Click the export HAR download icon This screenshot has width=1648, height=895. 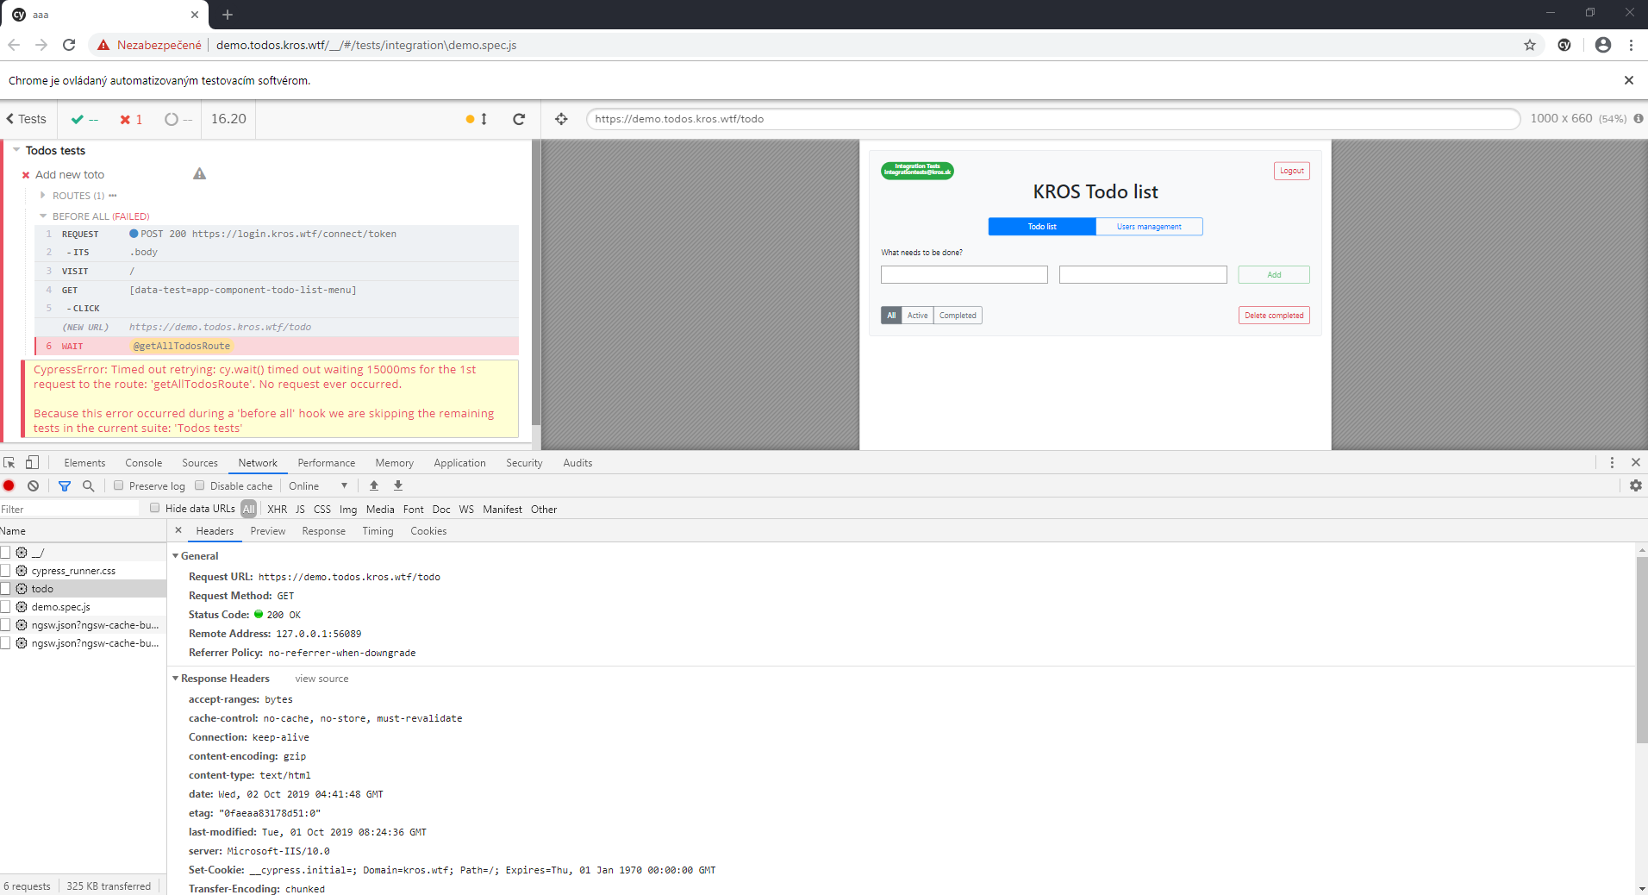click(x=397, y=485)
